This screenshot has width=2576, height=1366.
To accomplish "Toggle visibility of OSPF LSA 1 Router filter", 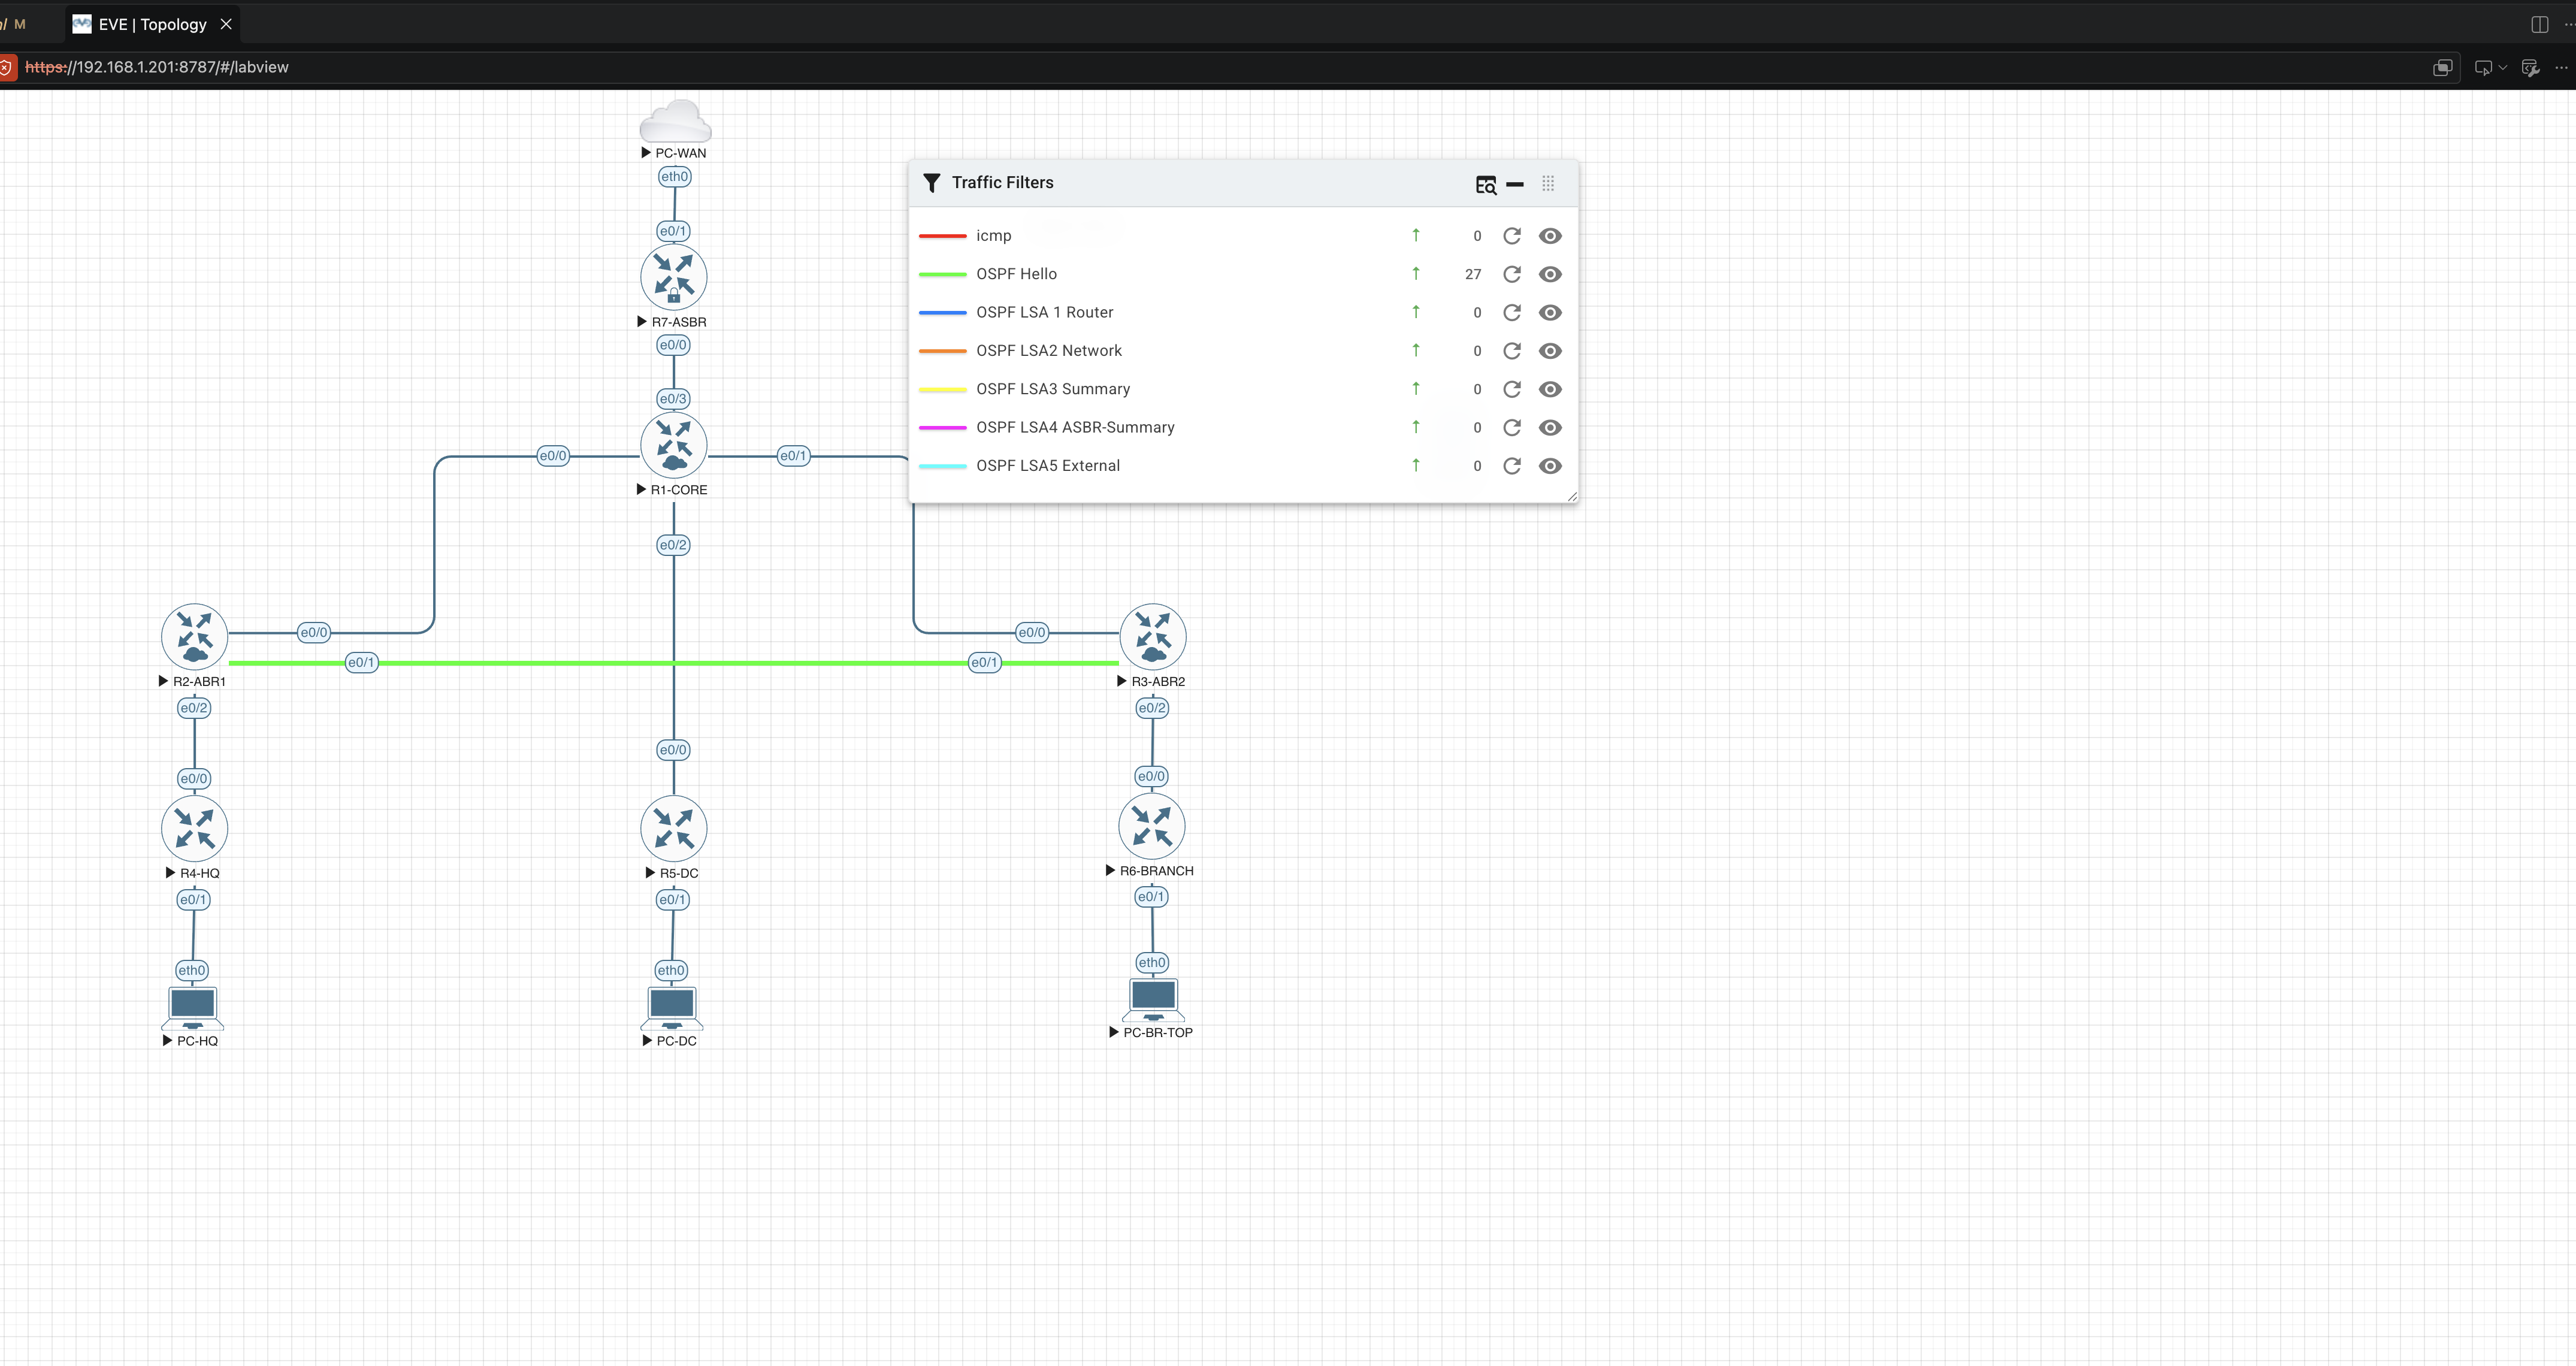I will [x=1550, y=312].
